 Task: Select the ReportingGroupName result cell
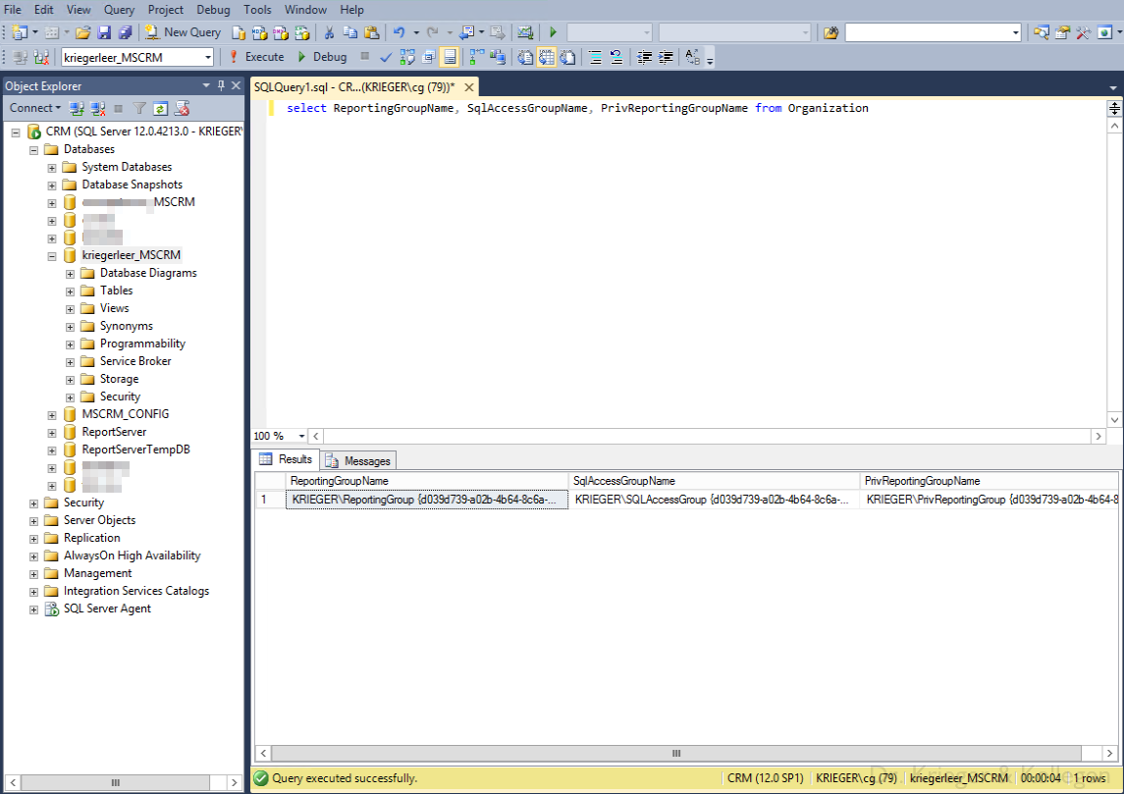427,500
